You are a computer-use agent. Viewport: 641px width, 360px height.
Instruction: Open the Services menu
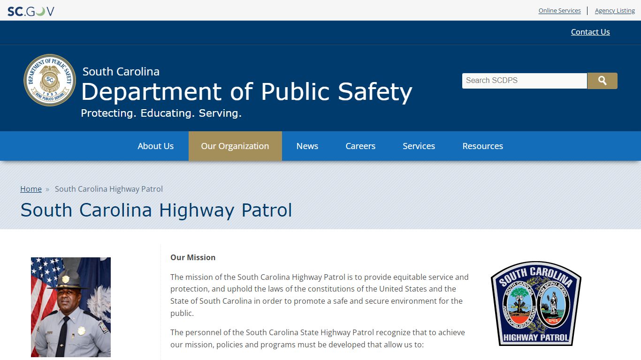pos(419,146)
